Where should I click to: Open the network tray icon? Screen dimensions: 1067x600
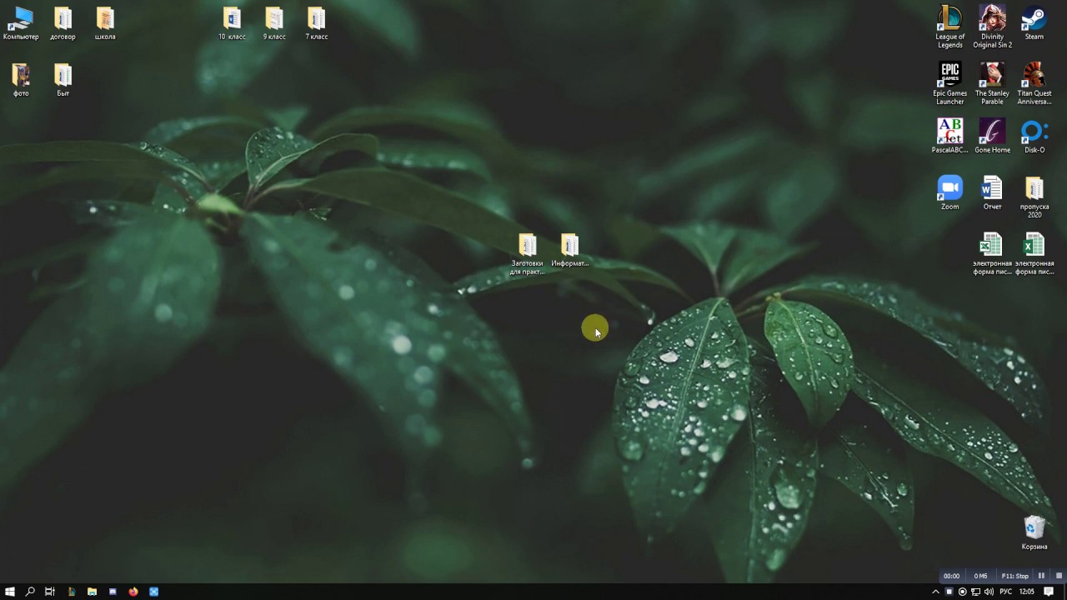[975, 592]
